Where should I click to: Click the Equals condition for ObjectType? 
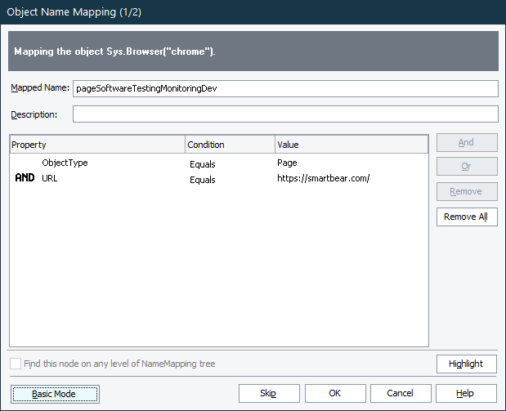(x=203, y=163)
